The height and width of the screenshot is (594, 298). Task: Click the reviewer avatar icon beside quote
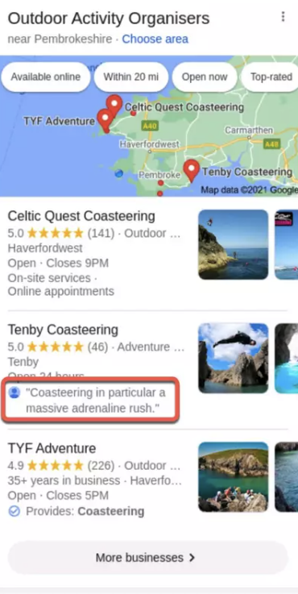(x=14, y=393)
